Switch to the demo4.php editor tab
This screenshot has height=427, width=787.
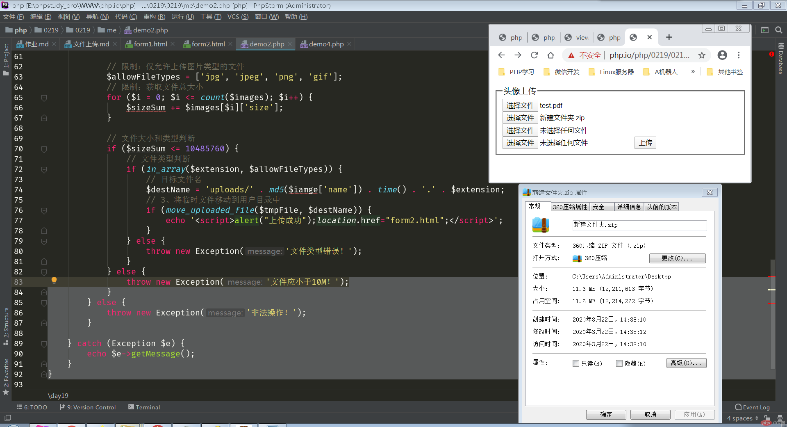(x=326, y=44)
